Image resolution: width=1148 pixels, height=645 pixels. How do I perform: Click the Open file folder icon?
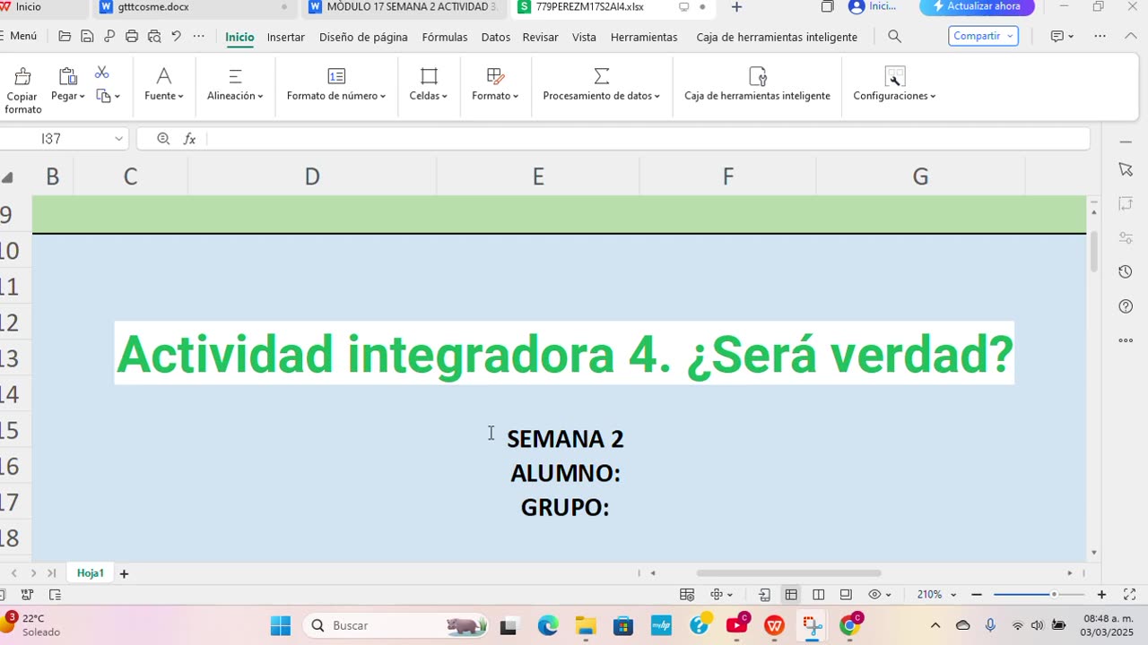[65, 37]
